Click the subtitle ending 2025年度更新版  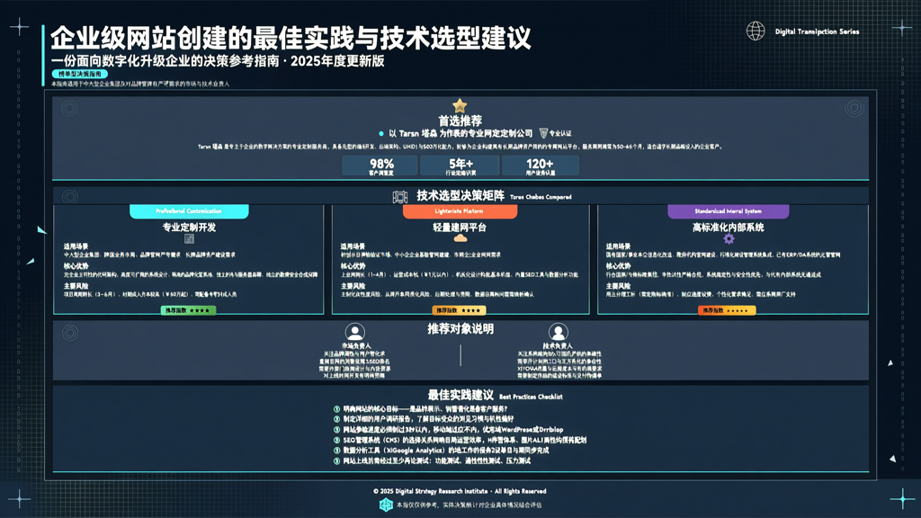point(218,61)
